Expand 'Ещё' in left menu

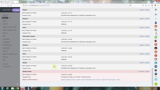click(x=4, y=60)
